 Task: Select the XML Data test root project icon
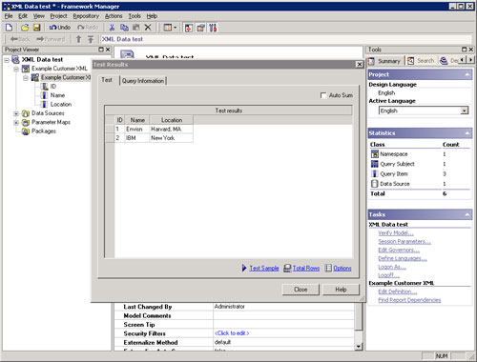click(x=15, y=59)
